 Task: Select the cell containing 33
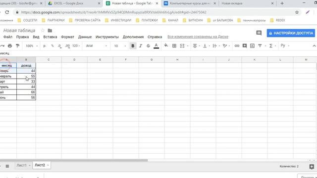coord(26,82)
